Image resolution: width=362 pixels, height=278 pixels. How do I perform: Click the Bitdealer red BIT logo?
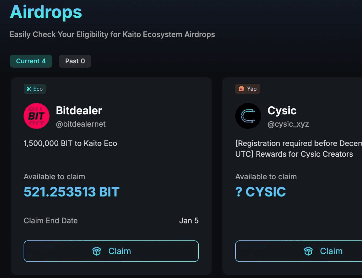coord(36,116)
